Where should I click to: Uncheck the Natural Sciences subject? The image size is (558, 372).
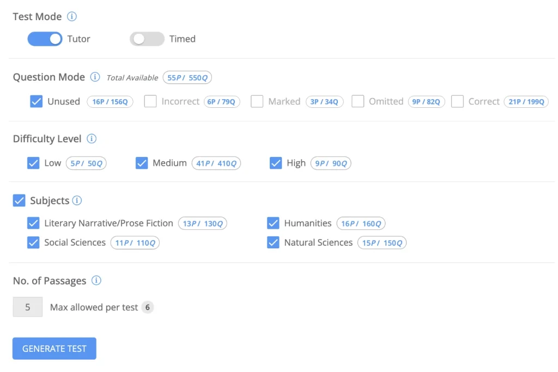tap(274, 242)
